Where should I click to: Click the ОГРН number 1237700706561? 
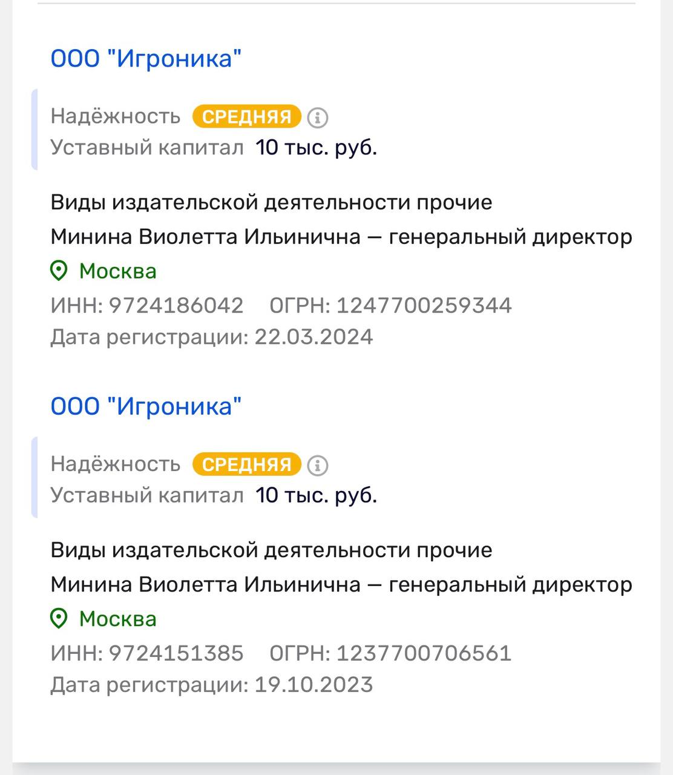coord(424,653)
